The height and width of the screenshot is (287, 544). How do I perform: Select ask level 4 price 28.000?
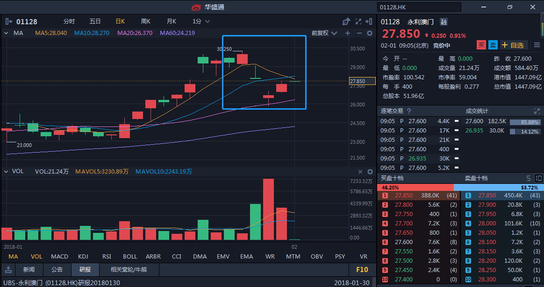487,224
